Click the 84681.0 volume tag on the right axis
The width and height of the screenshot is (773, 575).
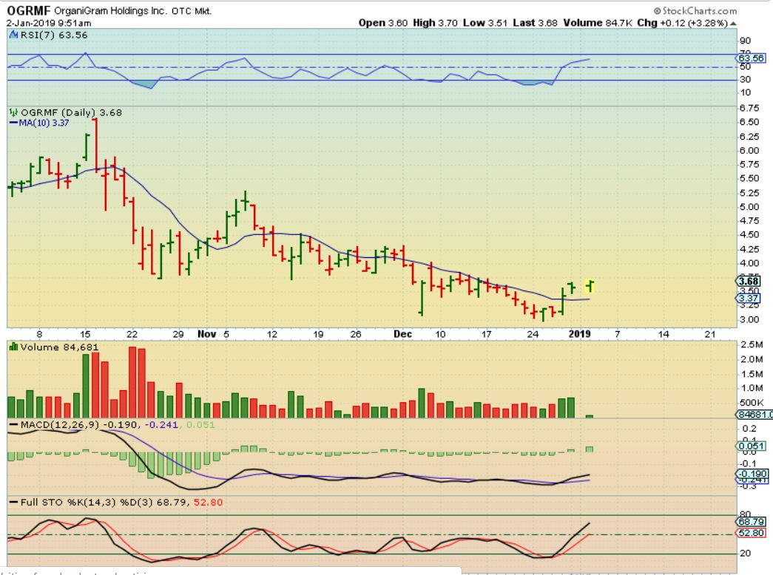(755, 415)
